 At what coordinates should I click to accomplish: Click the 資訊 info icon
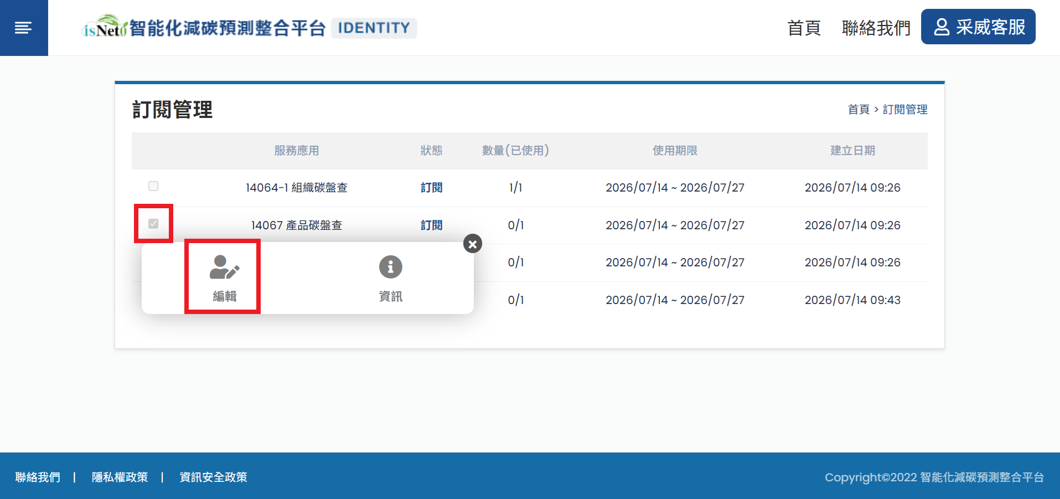click(390, 267)
